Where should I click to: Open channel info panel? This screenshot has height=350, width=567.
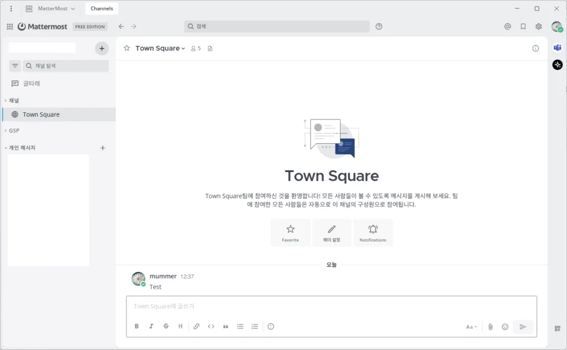(x=535, y=49)
